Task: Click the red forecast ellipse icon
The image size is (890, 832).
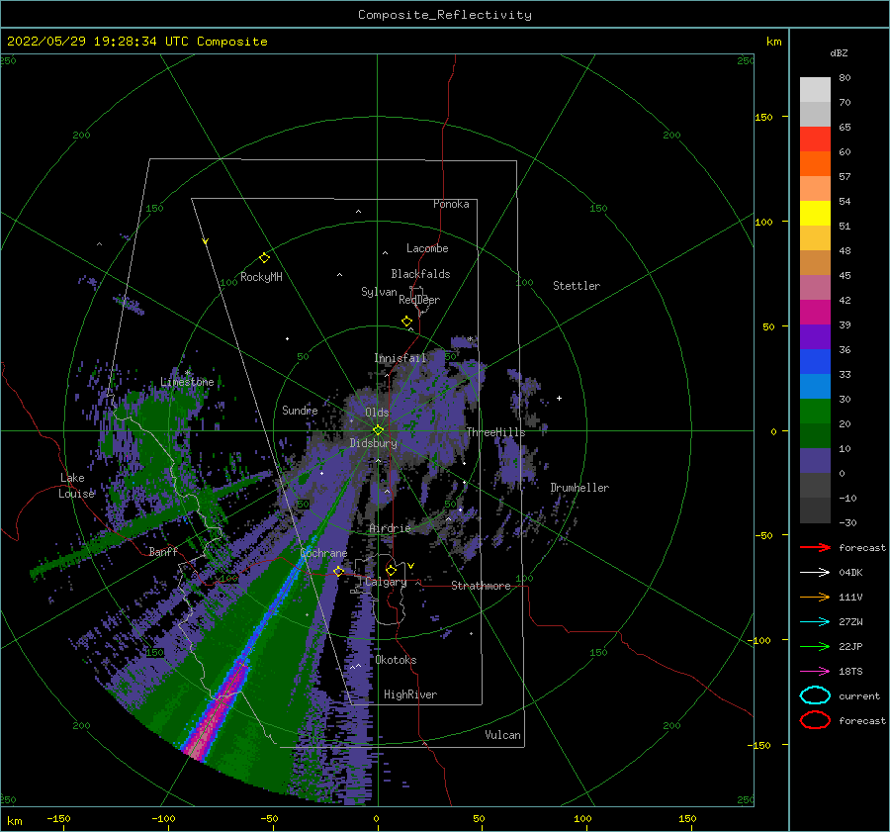Action: click(x=815, y=720)
